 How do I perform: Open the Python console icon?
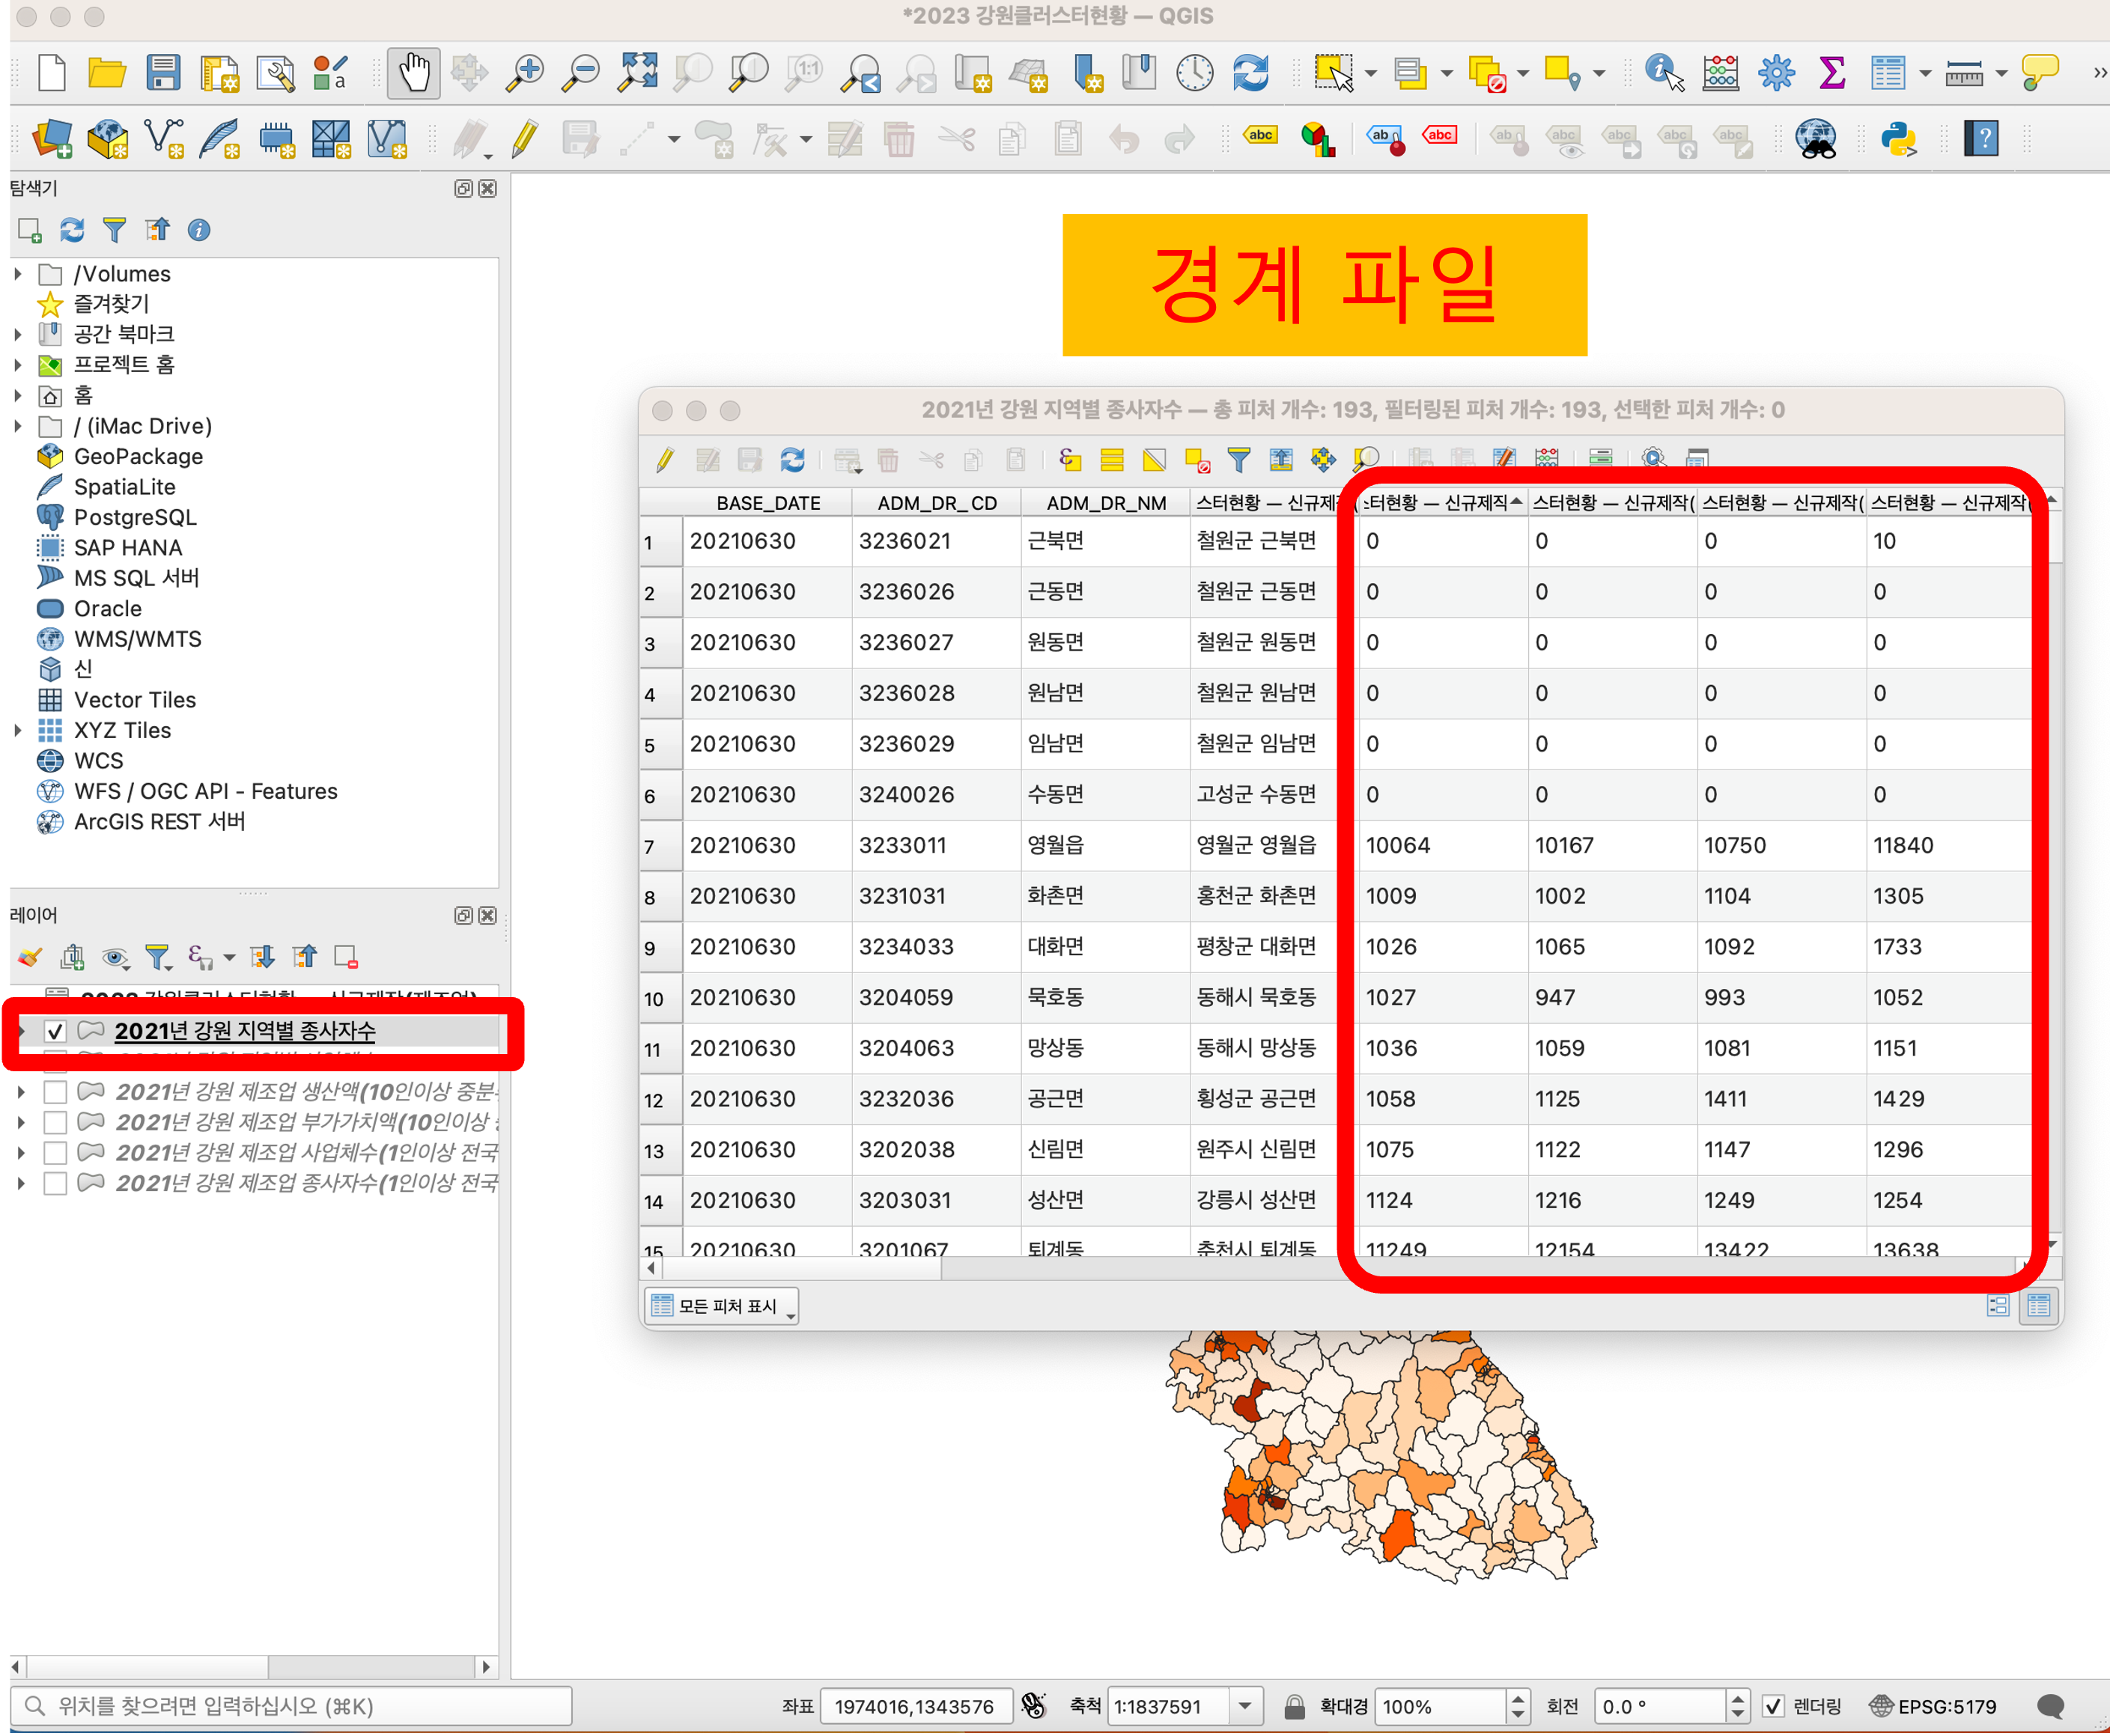tap(1898, 139)
